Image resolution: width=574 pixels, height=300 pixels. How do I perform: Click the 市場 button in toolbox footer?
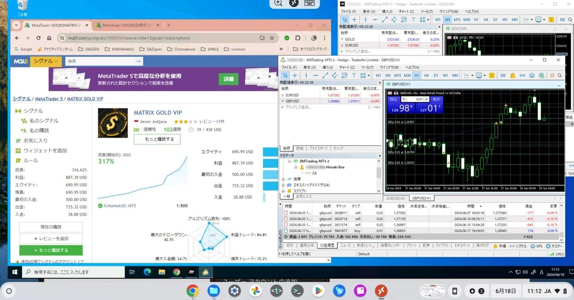coord(500,246)
